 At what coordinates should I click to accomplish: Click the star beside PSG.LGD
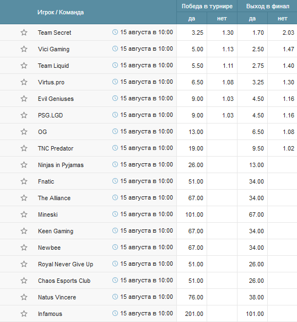pos(24,115)
